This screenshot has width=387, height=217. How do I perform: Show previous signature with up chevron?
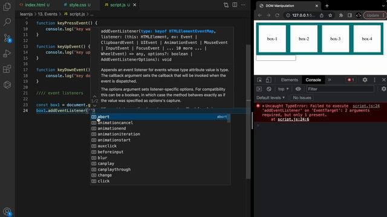tap(94, 96)
